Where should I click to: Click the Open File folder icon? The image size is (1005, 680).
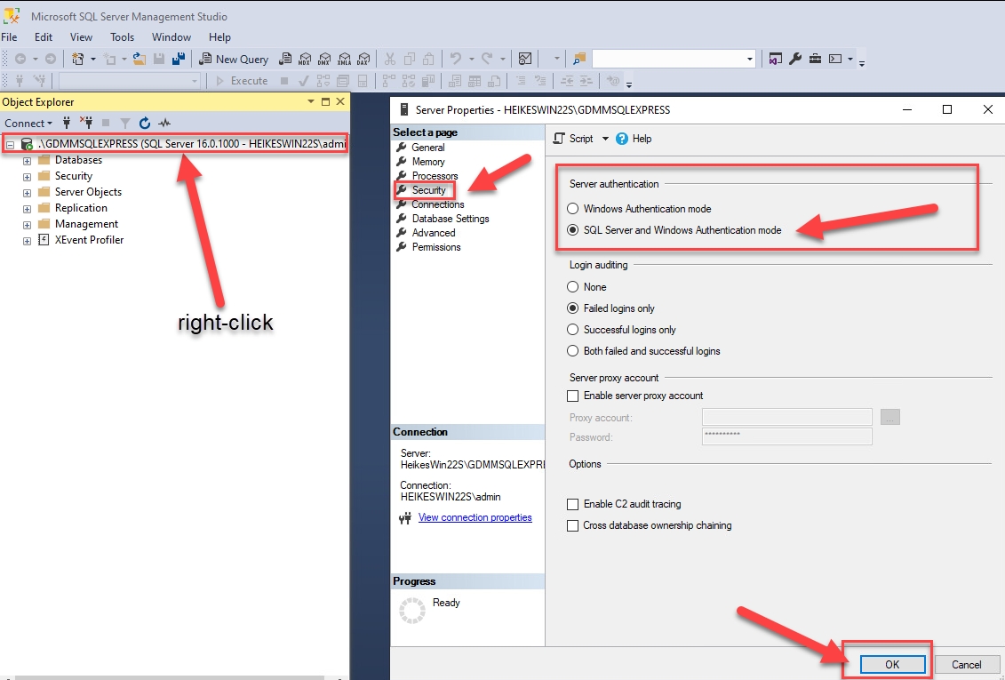[x=140, y=59]
